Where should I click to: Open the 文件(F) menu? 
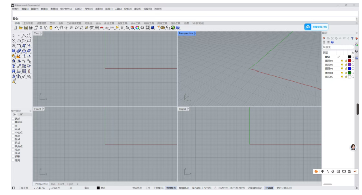(15, 9)
